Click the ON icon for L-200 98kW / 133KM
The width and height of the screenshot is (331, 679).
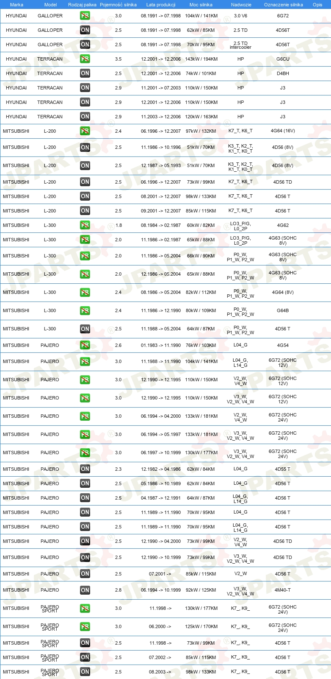tap(85, 196)
